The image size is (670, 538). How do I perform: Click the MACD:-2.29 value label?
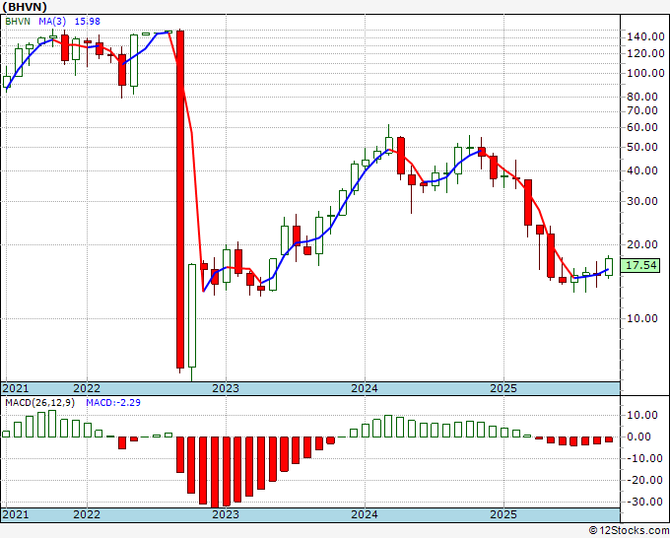point(113,403)
